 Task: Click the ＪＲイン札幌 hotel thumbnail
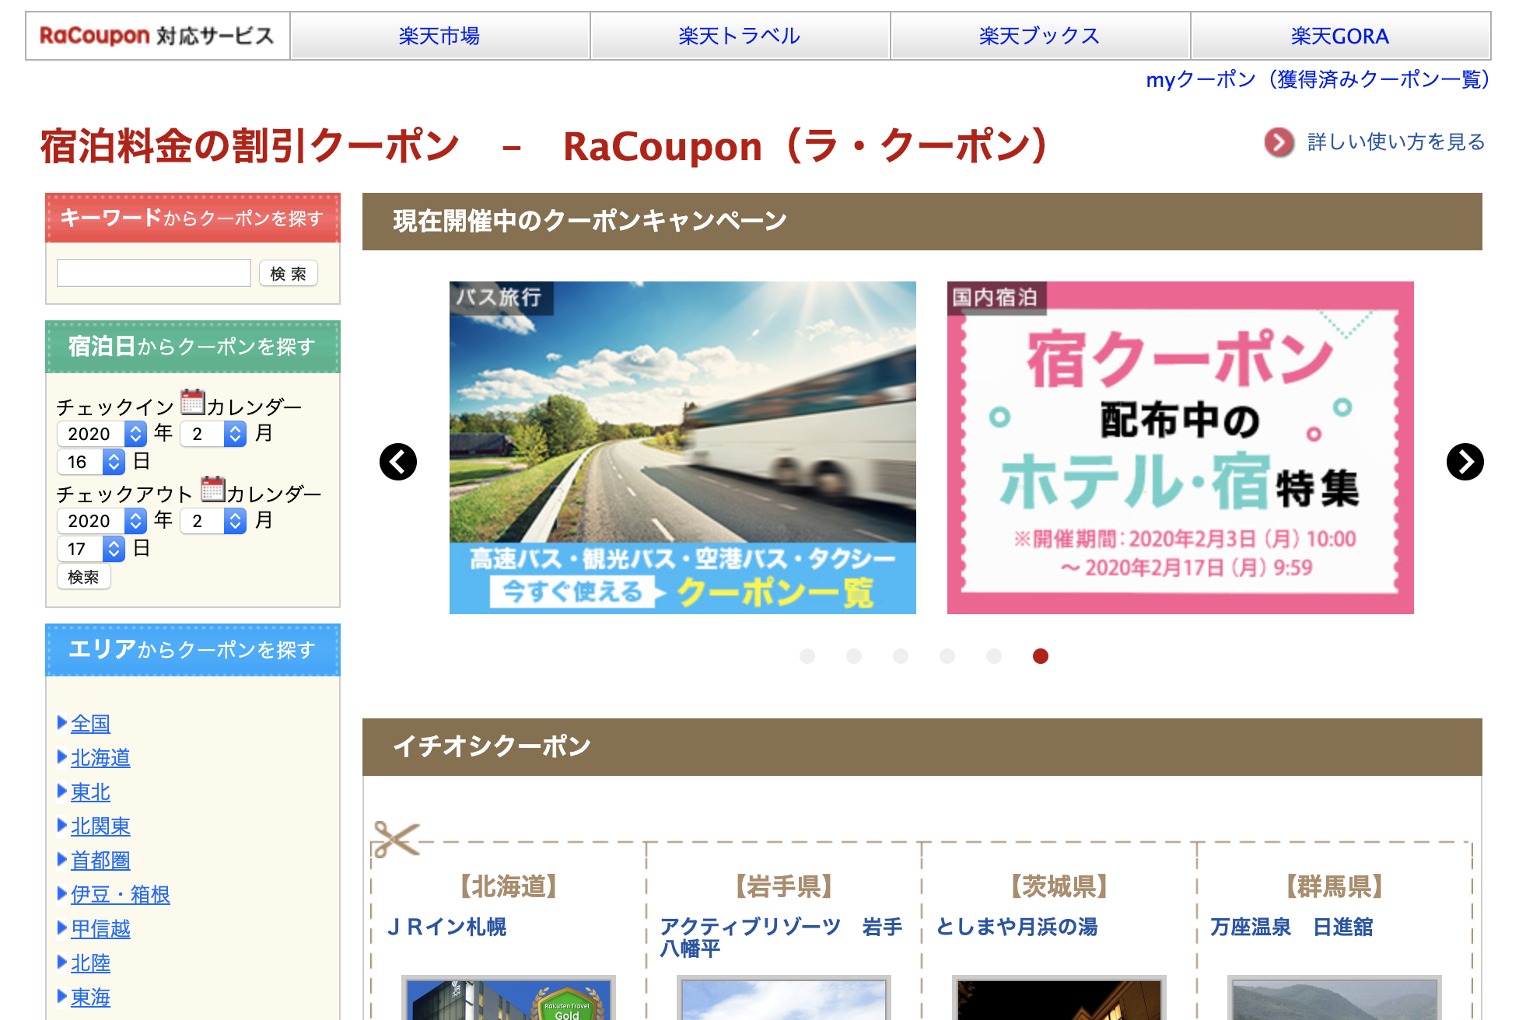tap(509, 998)
